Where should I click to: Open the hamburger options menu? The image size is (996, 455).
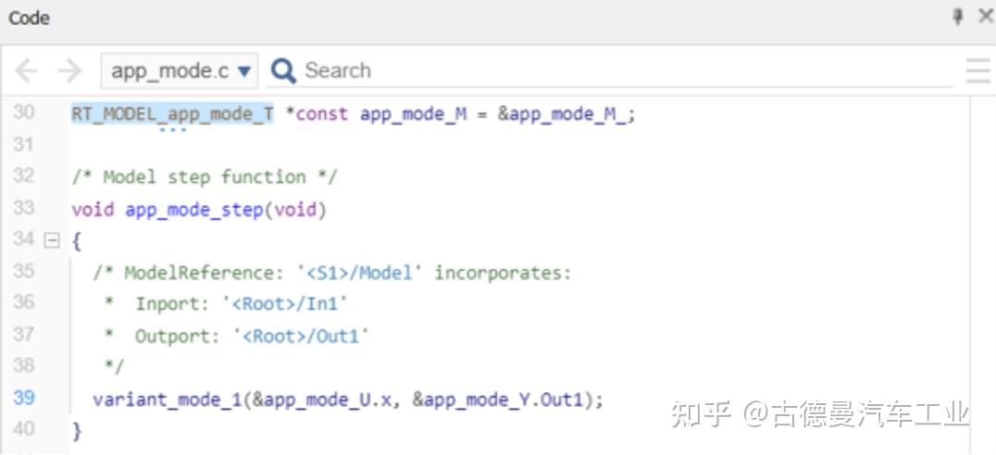point(977,70)
